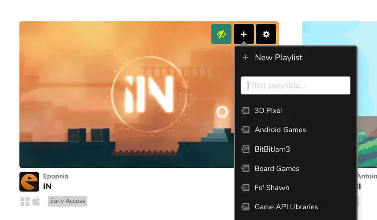Add game to Android Games playlist
377x220 pixels.
pos(296,130)
